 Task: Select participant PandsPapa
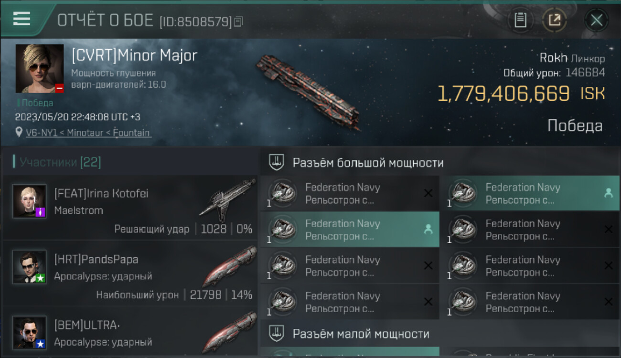click(130, 273)
